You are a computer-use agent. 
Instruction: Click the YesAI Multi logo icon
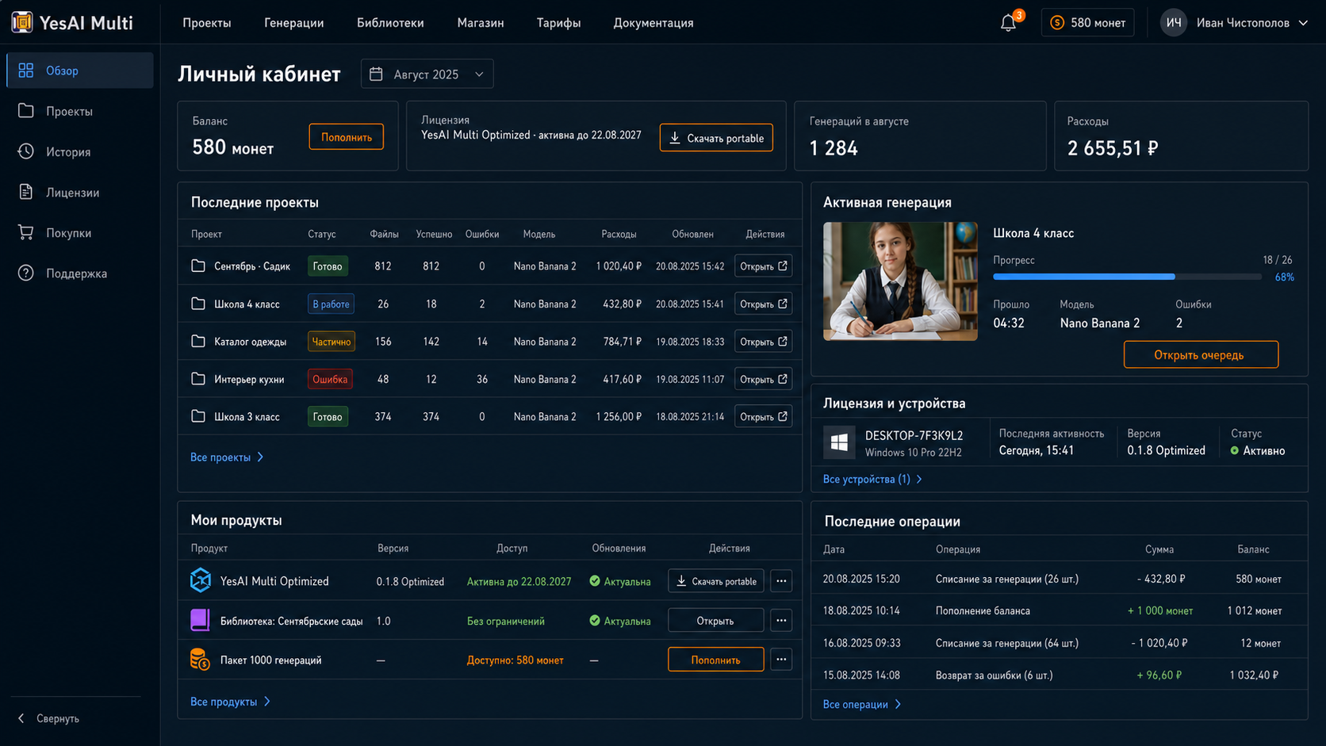(22, 22)
